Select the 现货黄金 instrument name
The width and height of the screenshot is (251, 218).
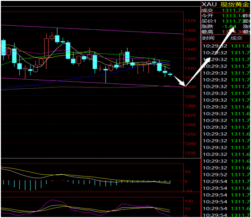pyautogui.click(x=235, y=5)
